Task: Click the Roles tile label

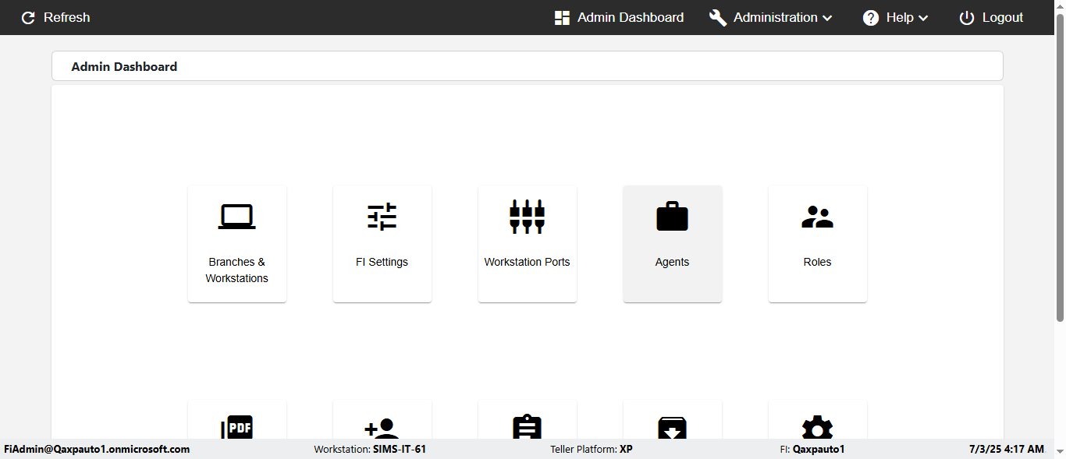Action: (x=817, y=262)
